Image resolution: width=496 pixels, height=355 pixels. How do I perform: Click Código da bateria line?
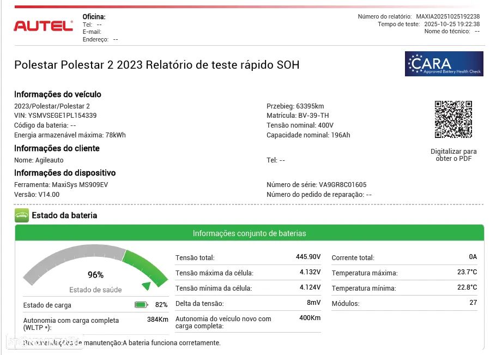[x=45, y=125]
